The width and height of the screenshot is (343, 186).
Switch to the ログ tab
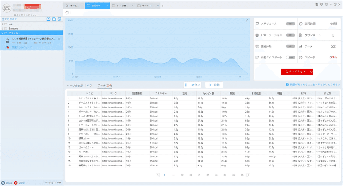point(90,85)
